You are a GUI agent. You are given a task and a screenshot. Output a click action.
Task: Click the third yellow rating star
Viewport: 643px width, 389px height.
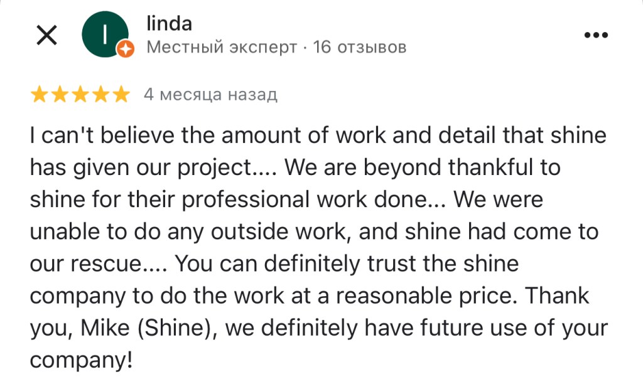pos(80,95)
